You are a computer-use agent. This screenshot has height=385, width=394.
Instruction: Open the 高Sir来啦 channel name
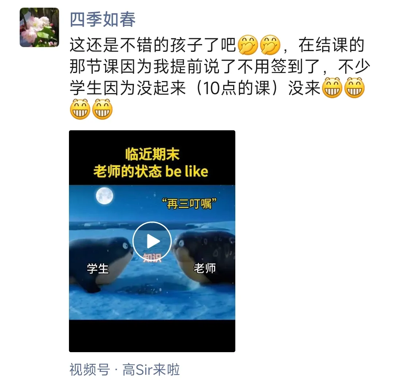[x=151, y=370]
